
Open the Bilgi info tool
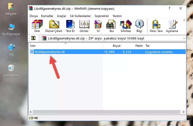(139, 26)
